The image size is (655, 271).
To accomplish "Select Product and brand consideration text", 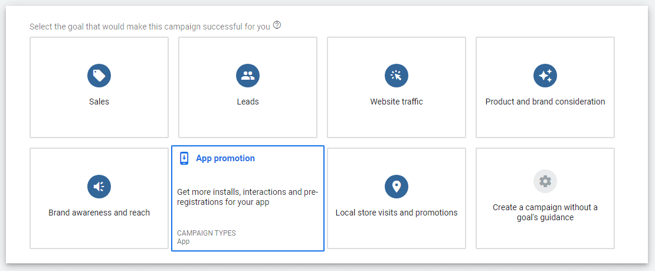I will 545,102.
